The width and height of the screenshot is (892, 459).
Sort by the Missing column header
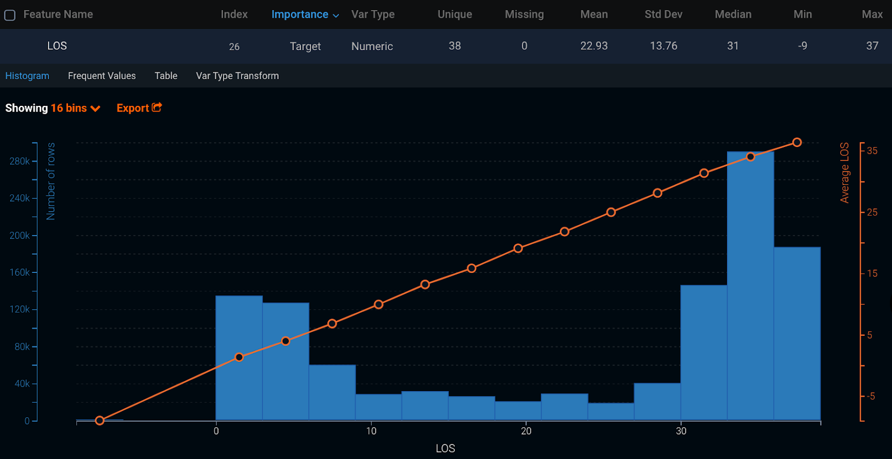(524, 14)
